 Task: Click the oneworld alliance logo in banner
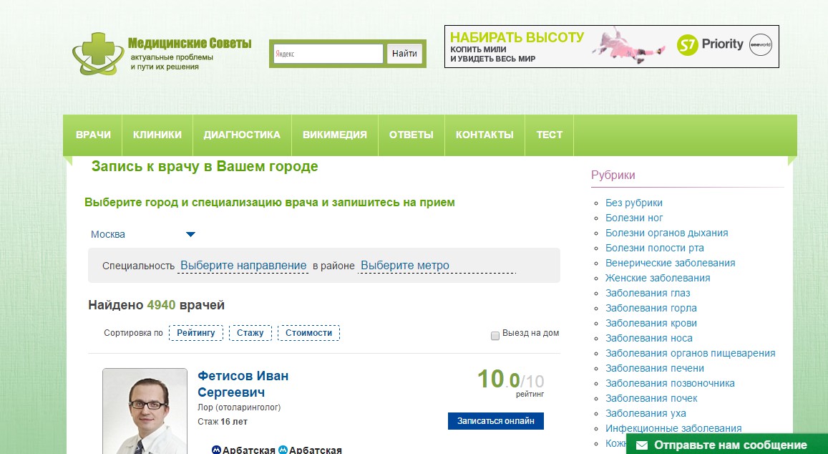point(761,45)
